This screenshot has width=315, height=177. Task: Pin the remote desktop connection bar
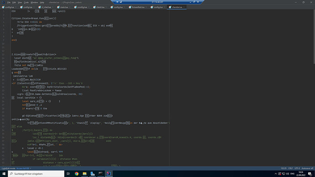117,2
